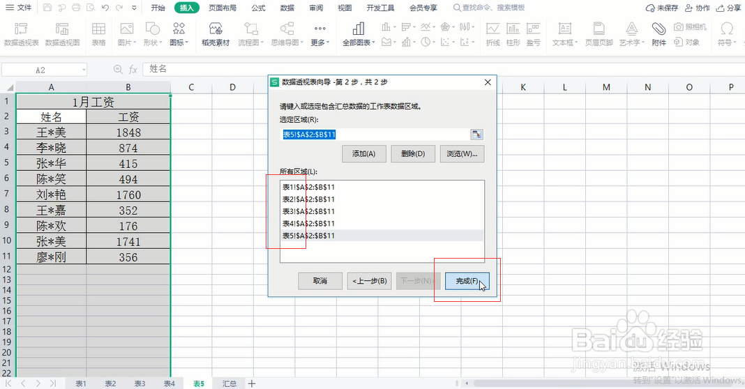
Task: Close the 数据透视表向导 dialog
Action: pyautogui.click(x=488, y=82)
